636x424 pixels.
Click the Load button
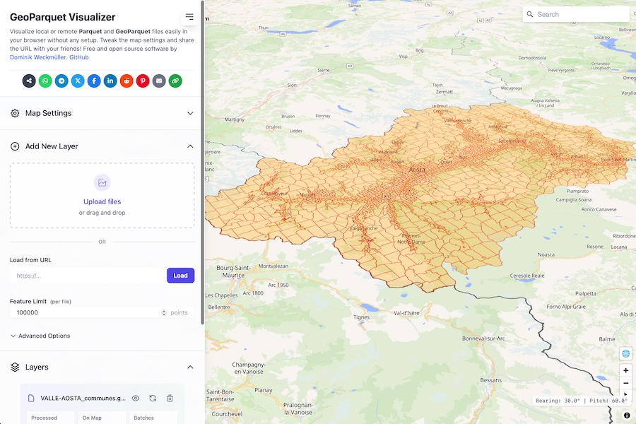pos(180,276)
